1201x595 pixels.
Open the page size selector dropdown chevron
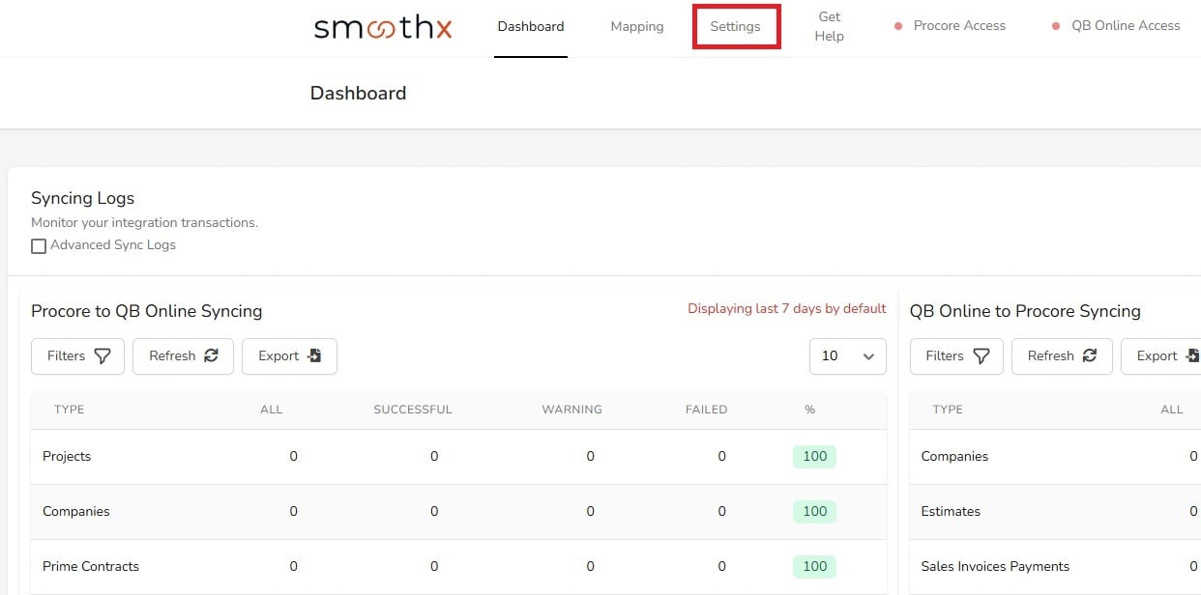click(869, 356)
